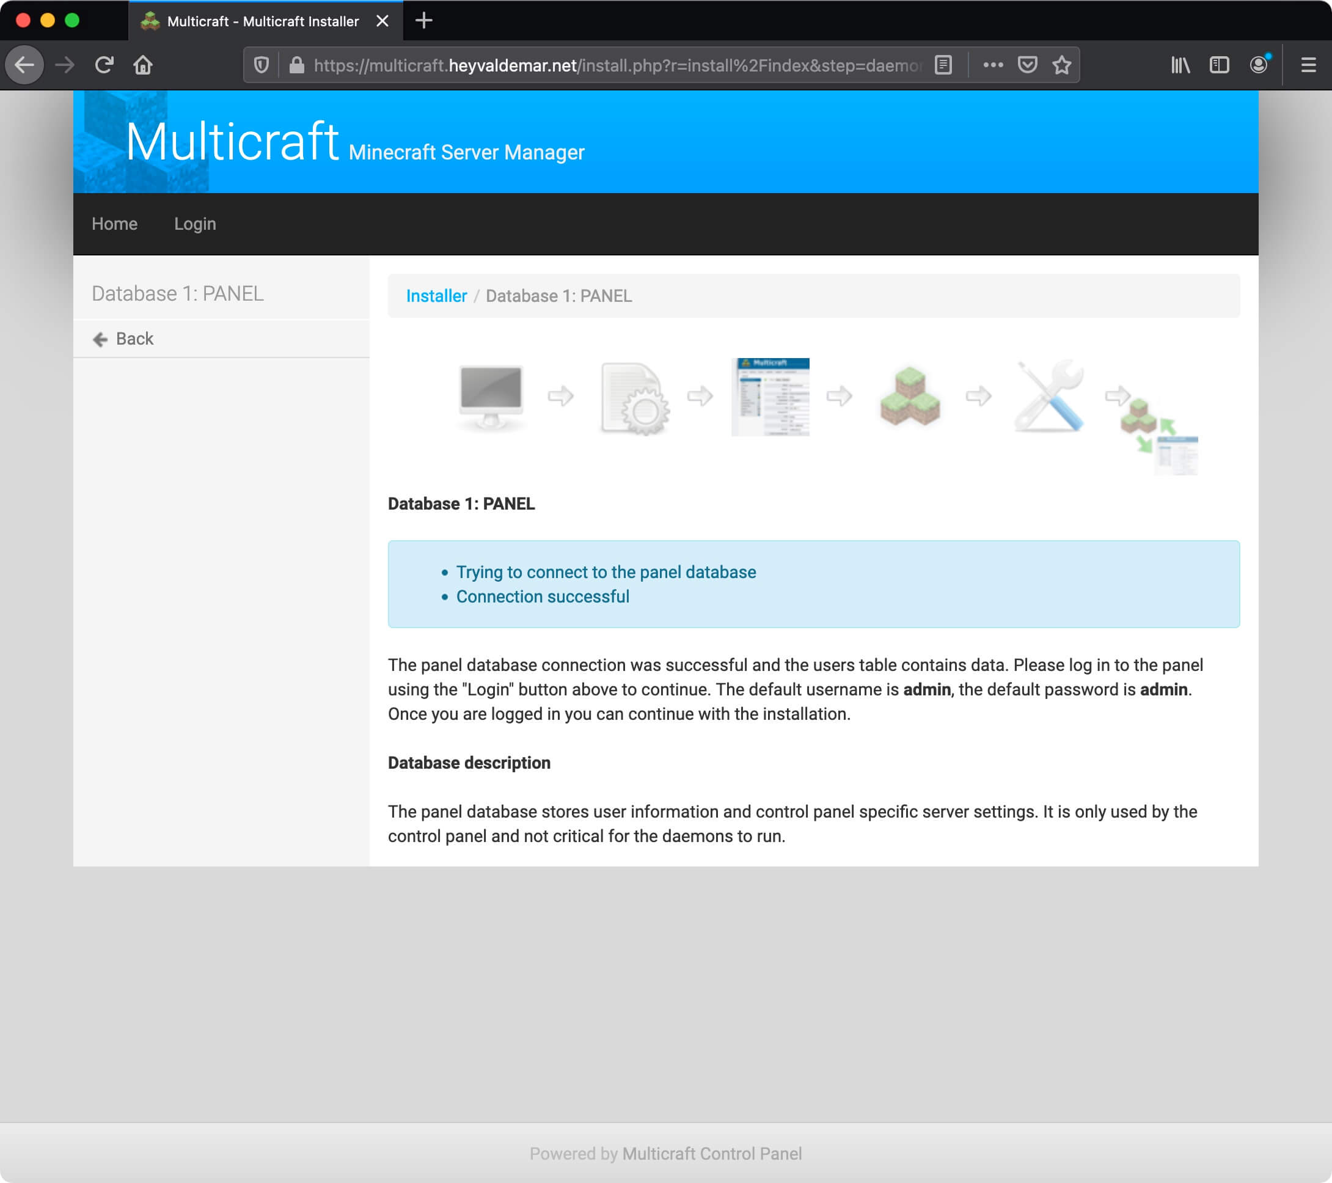Click the panel screenshot step icon
The image size is (1332, 1183).
pyautogui.click(x=770, y=397)
